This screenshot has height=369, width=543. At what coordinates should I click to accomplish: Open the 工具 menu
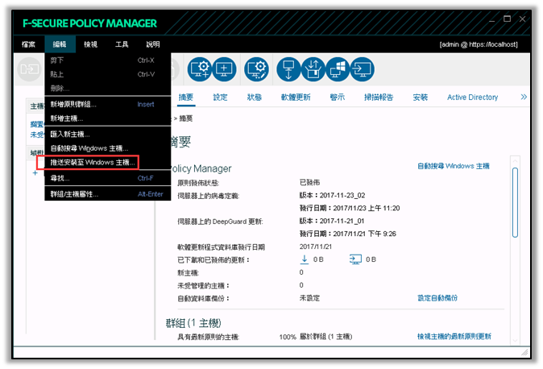tap(122, 44)
